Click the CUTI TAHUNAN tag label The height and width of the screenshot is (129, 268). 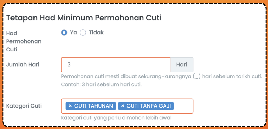(x=93, y=106)
